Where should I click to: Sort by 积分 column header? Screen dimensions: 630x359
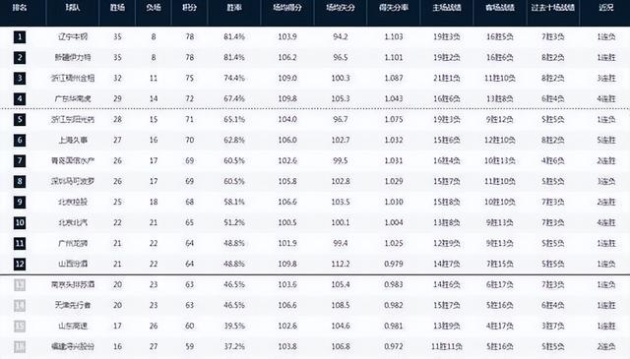190,8
